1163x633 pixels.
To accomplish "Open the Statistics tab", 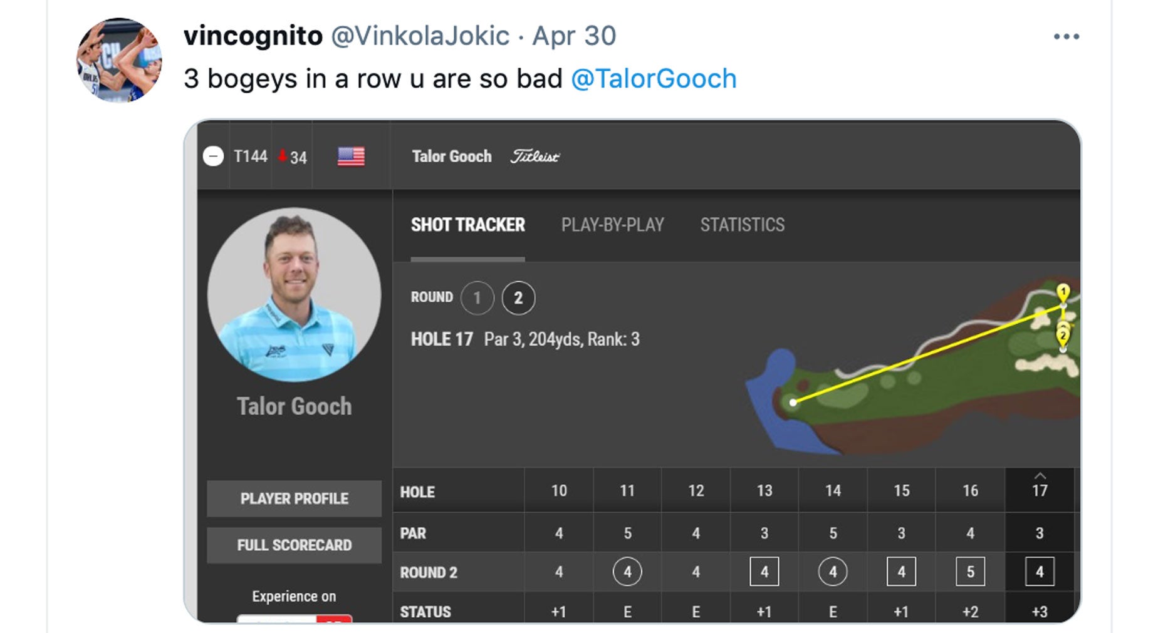I will (742, 225).
